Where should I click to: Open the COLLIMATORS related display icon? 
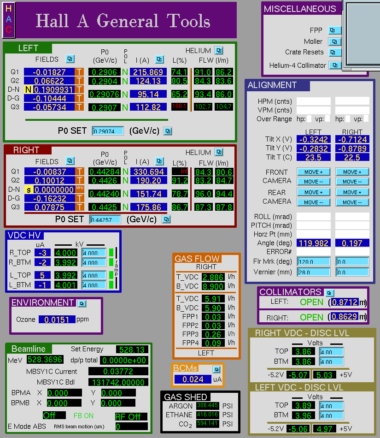[329, 293]
